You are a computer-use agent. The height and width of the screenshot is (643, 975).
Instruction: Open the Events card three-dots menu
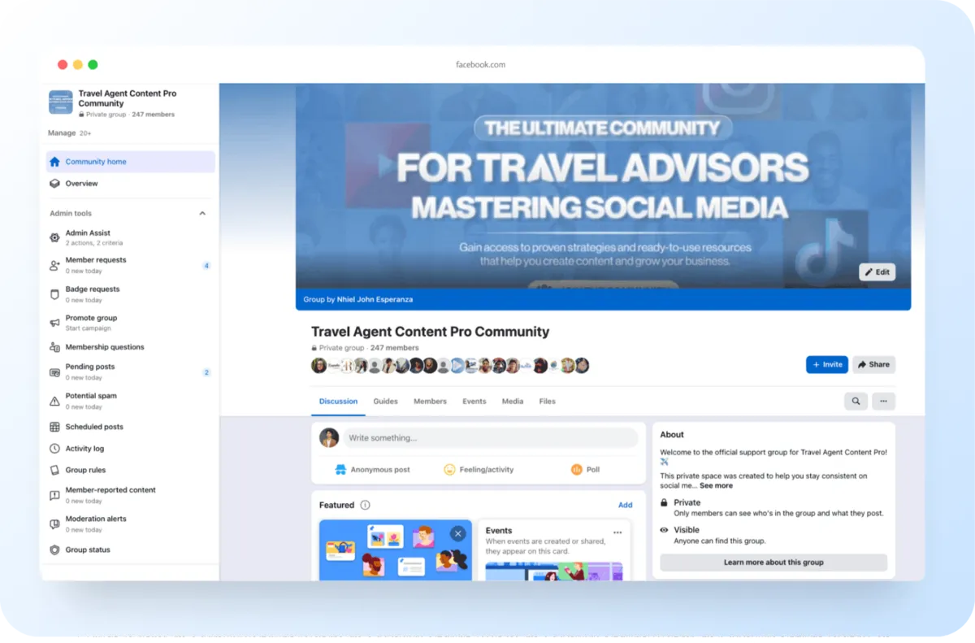pyautogui.click(x=617, y=532)
